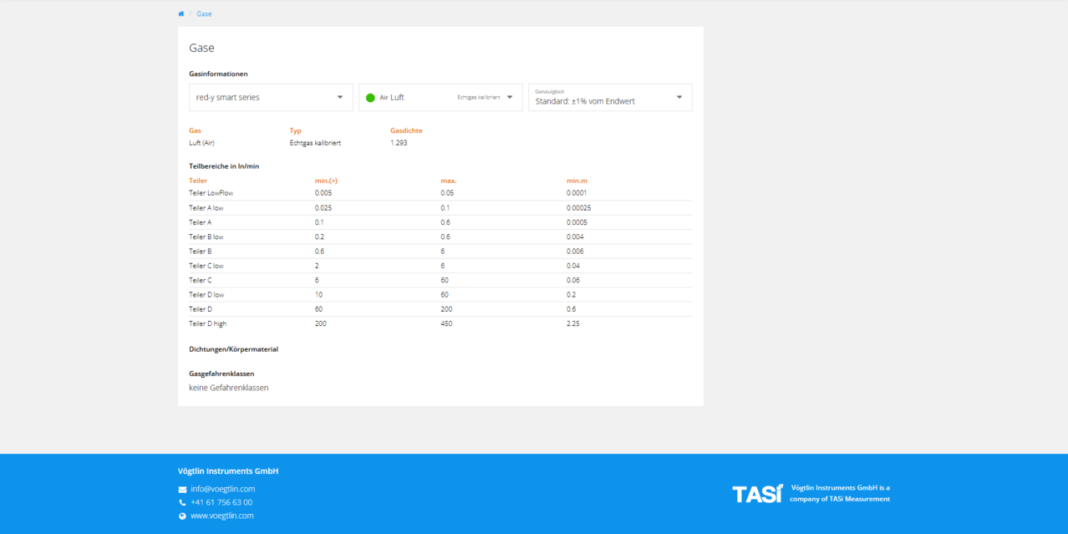Click the Teilbereiche in ln/min heading
Image resolution: width=1068 pixels, height=534 pixels.
(x=224, y=166)
